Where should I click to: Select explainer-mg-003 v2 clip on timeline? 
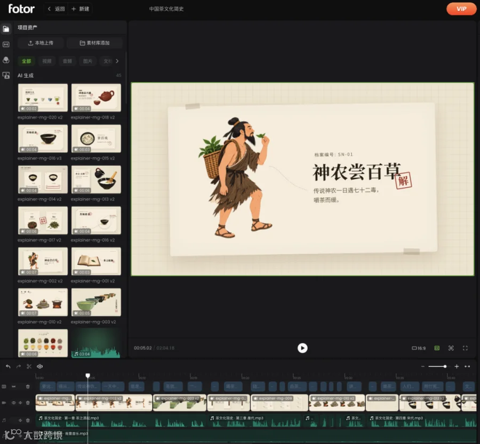[x=179, y=402]
